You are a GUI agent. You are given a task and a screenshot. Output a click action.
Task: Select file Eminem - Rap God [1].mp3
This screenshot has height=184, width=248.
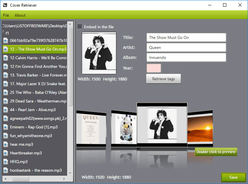tap(35, 127)
